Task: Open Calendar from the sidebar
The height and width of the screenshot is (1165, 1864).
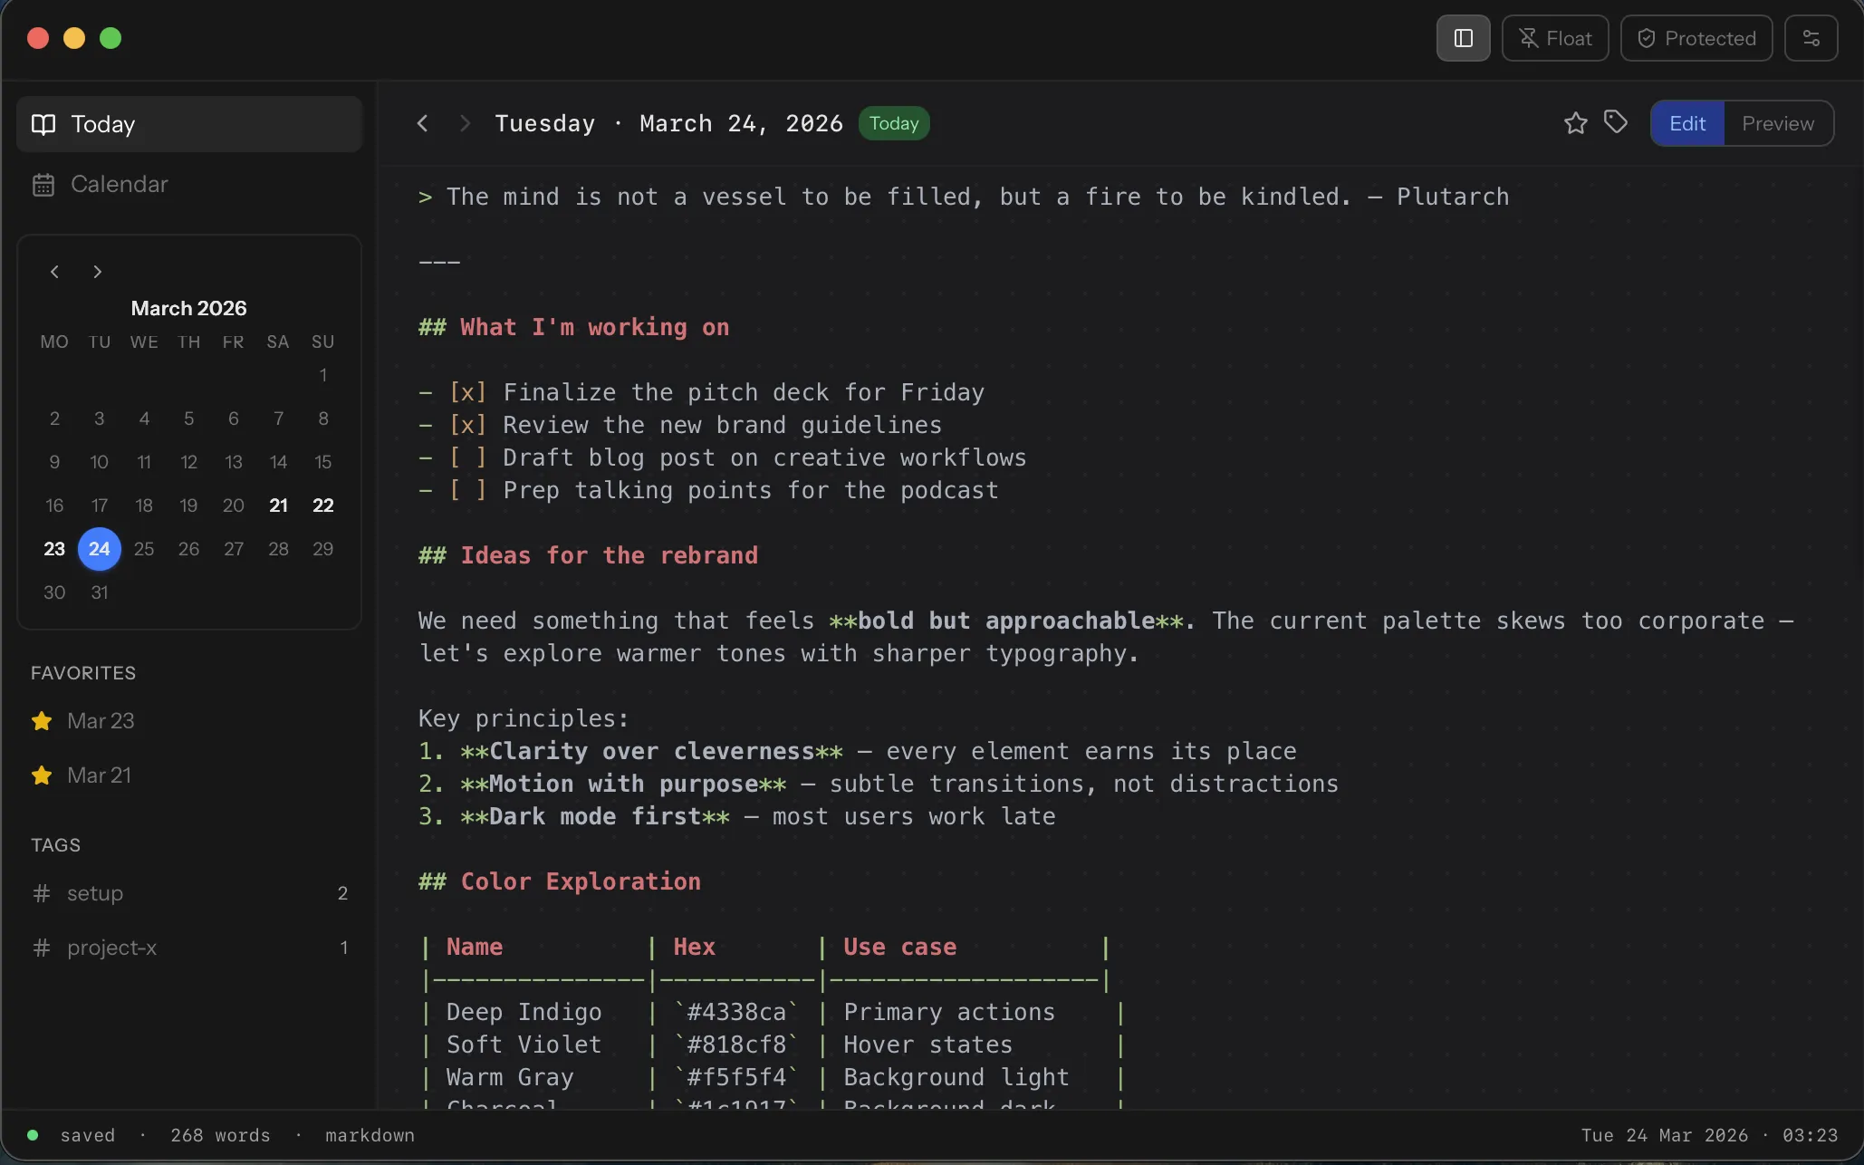Action: [x=120, y=184]
